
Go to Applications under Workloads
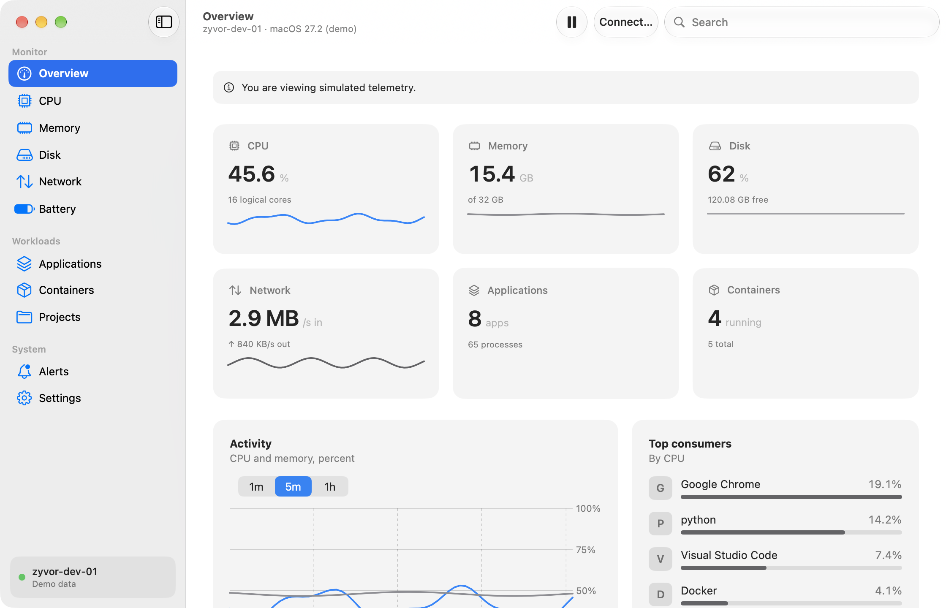coord(93,264)
